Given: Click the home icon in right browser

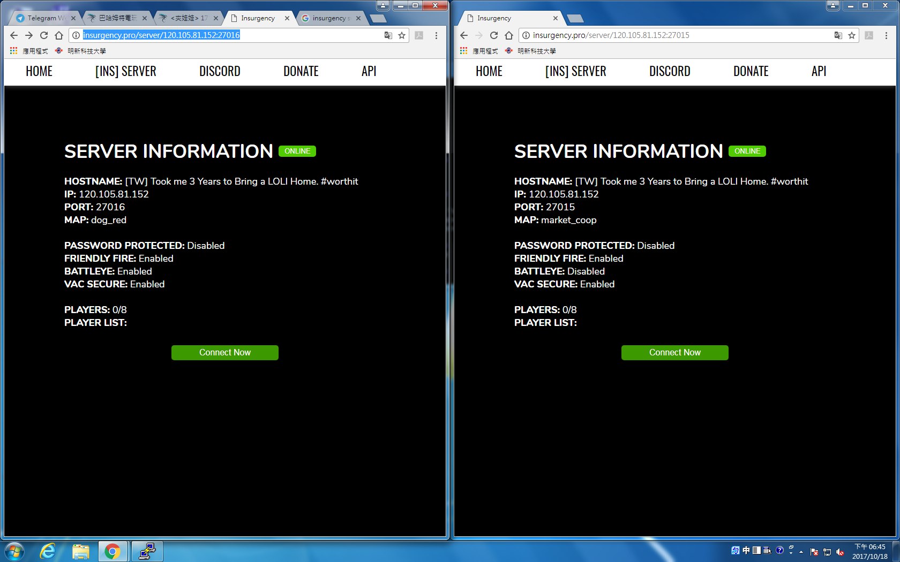Looking at the screenshot, I should coord(509,35).
